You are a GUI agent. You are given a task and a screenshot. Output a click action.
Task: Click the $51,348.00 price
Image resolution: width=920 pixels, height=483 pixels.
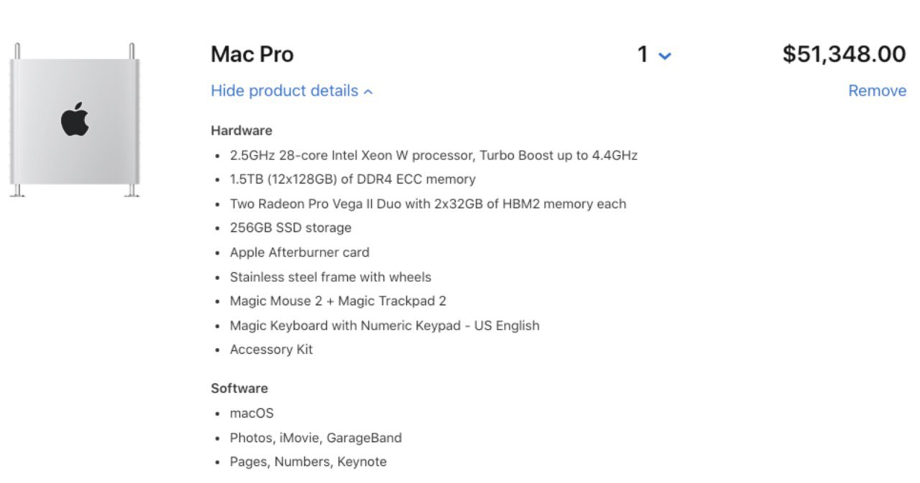[844, 55]
